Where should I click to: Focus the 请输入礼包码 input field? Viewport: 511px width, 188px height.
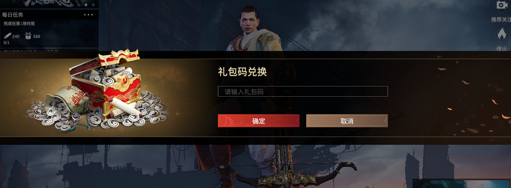point(303,91)
